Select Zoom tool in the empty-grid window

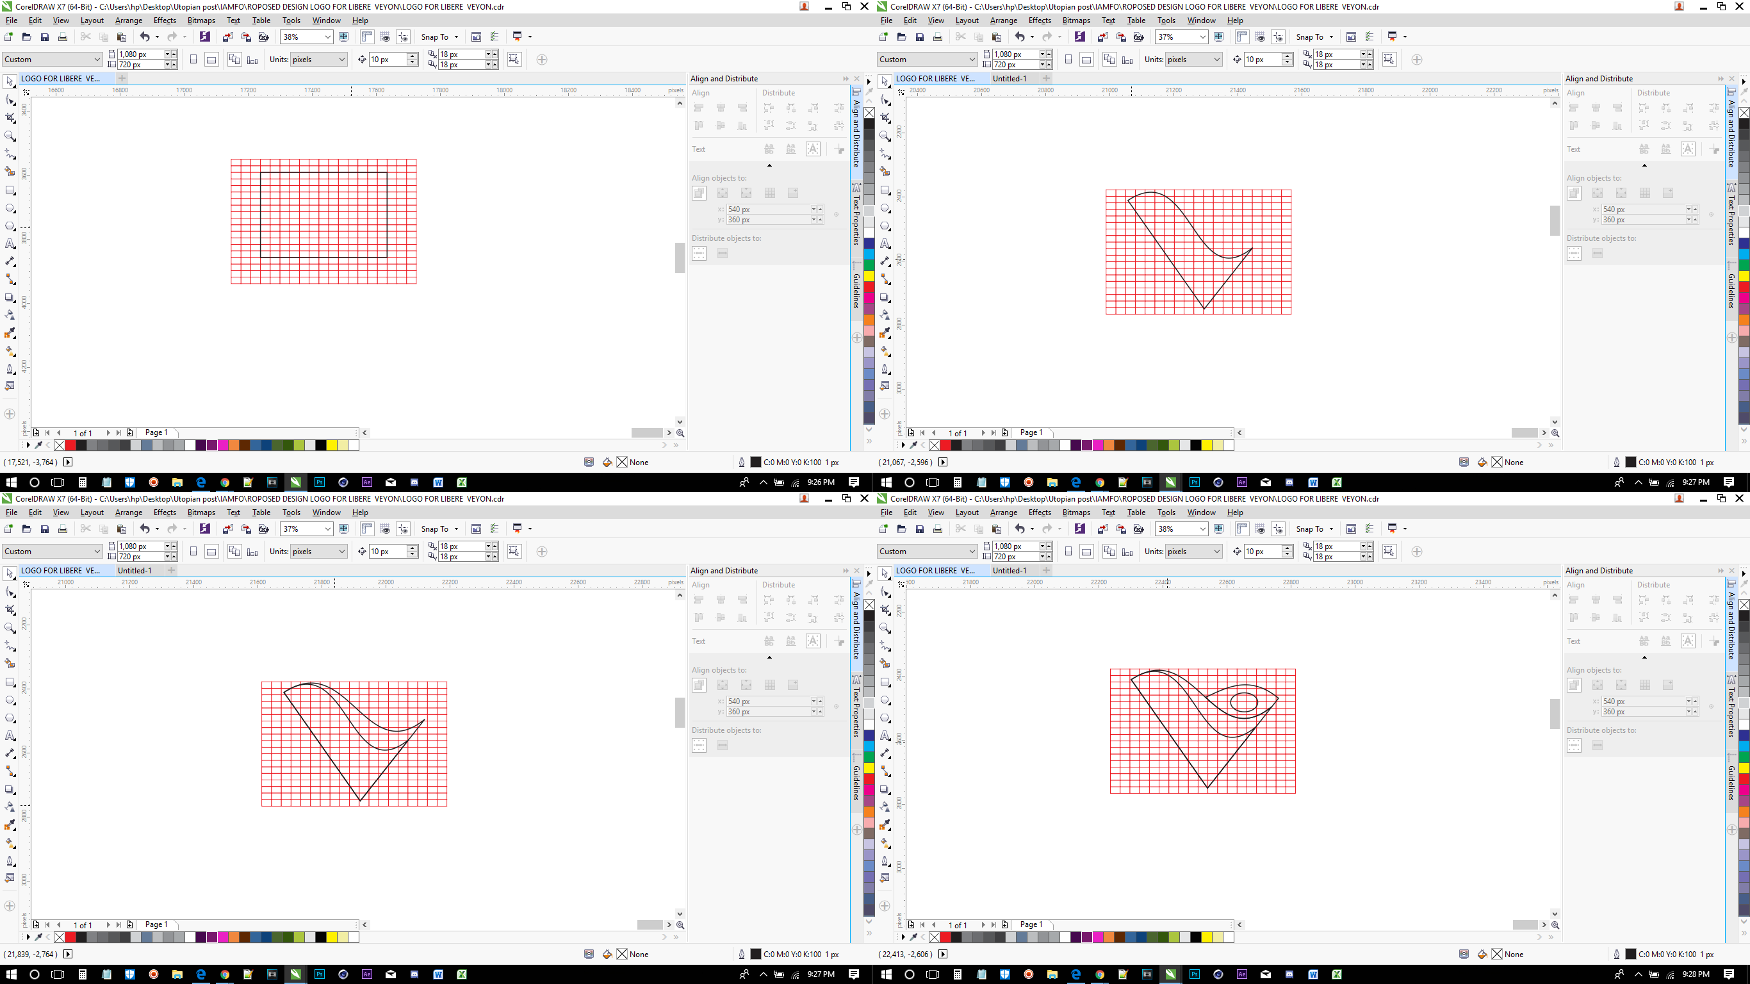click(10, 136)
